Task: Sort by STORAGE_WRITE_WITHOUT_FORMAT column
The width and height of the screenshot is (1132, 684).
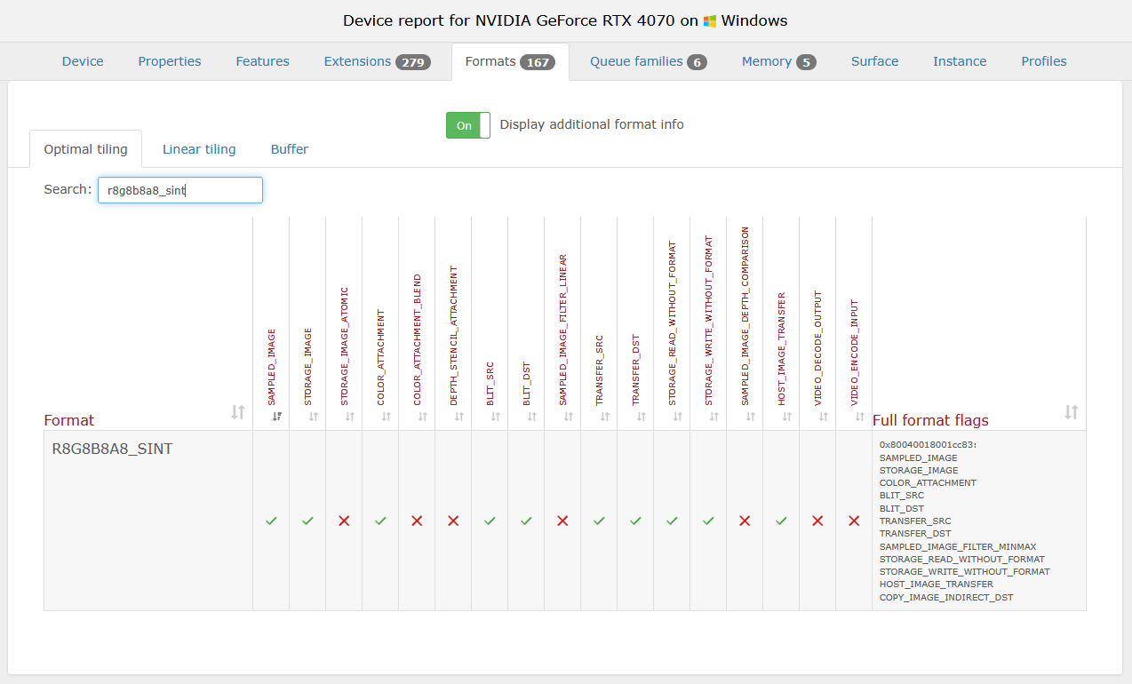Action: click(x=713, y=416)
